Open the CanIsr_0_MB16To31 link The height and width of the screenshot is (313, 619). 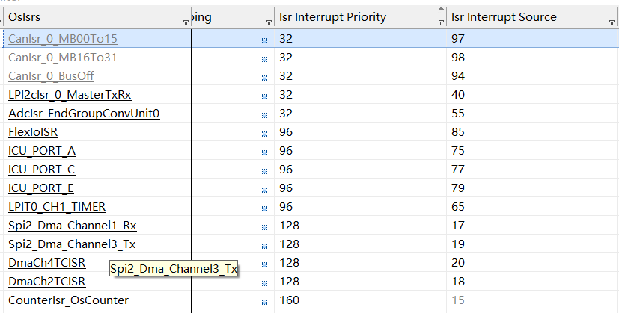pos(62,58)
